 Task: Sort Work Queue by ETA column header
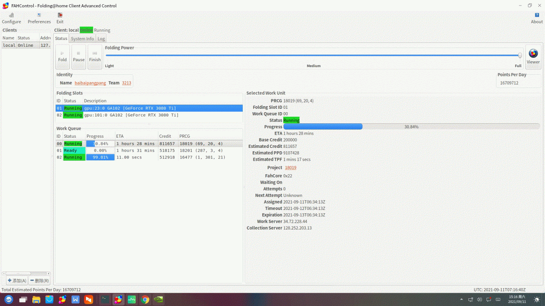136,136
